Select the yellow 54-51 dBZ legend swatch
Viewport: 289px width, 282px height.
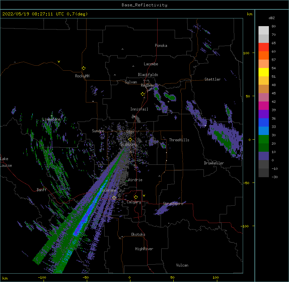(x=264, y=72)
